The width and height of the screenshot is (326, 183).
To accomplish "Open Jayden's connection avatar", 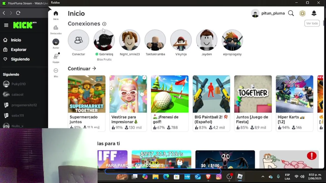I will pos(207,40).
